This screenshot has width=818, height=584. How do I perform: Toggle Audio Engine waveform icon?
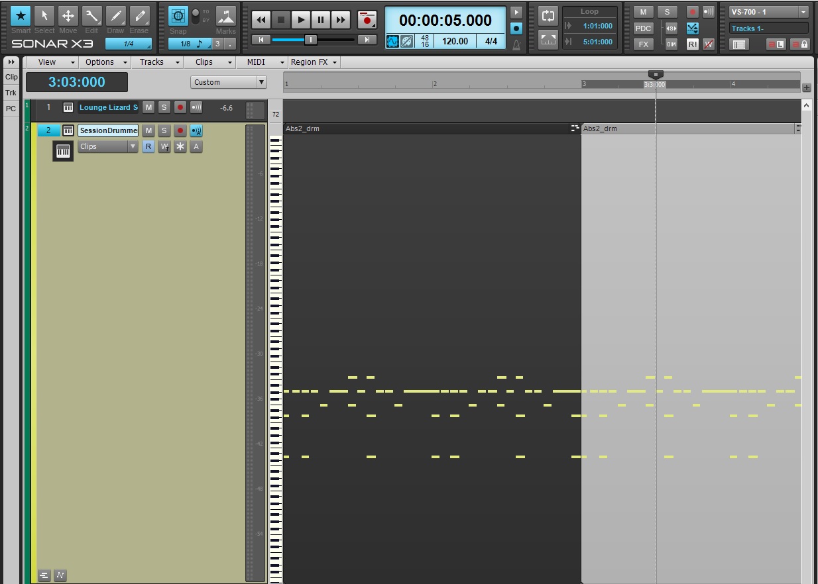pos(393,41)
